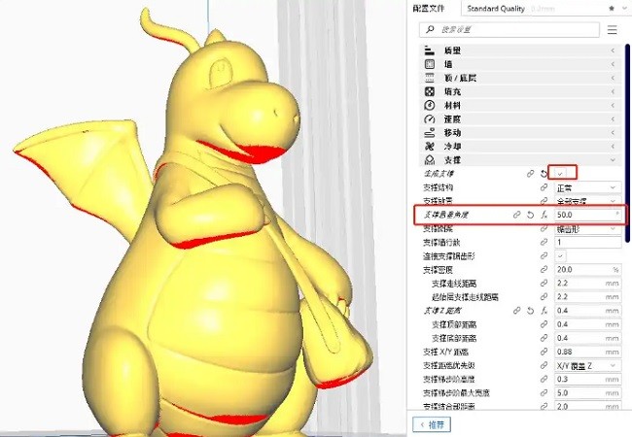Collapse the 支撑 settings category
Viewport: 632px width, 437px height.
[613, 160]
